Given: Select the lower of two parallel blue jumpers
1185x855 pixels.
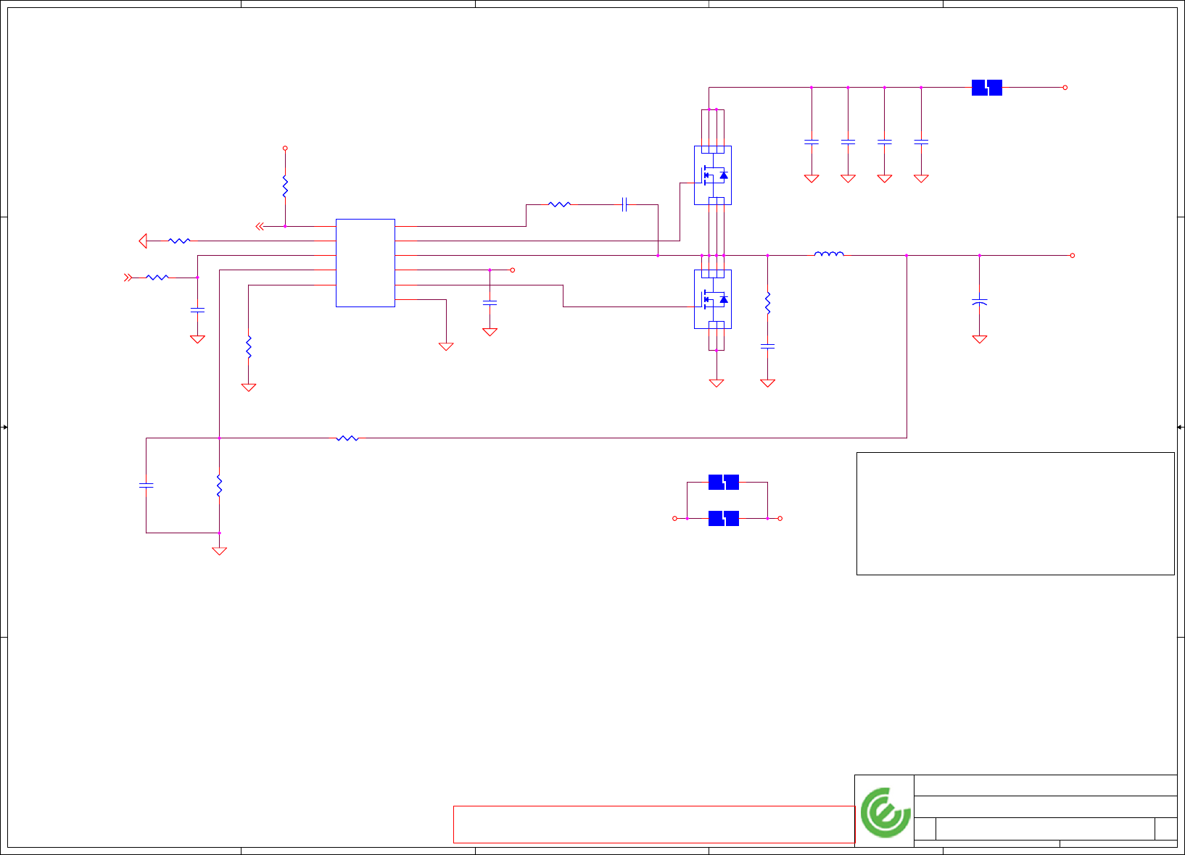Looking at the screenshot, I should click(724, 518).
